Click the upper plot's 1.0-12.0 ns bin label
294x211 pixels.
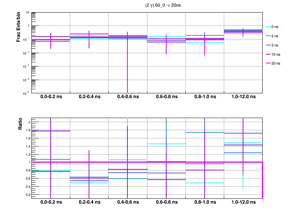tap(243, 97)
